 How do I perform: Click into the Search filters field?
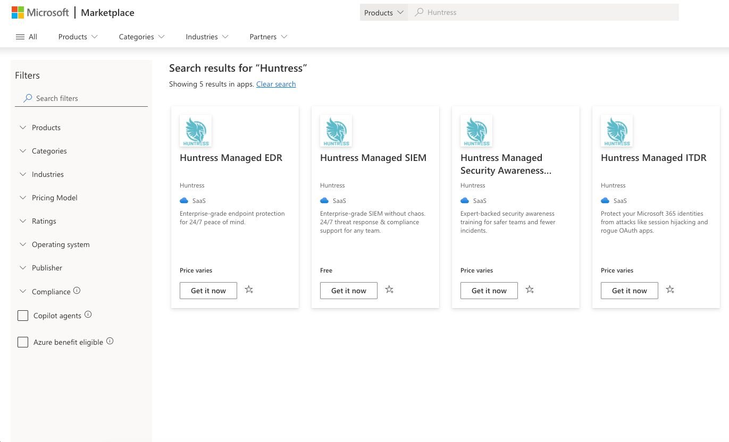[x=85, y=98]
